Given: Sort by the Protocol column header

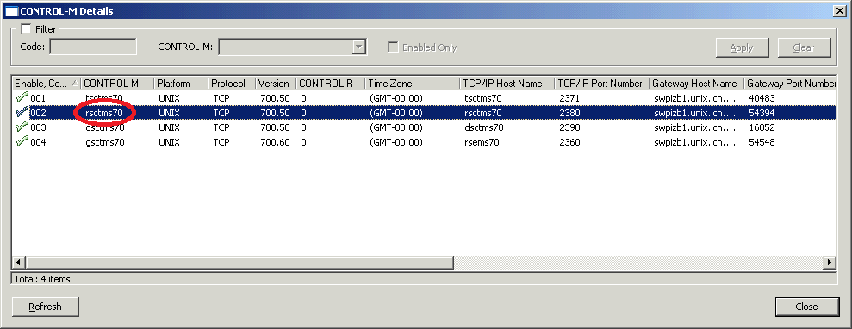Looking at the screenshot, I should [x=232, y=83].
